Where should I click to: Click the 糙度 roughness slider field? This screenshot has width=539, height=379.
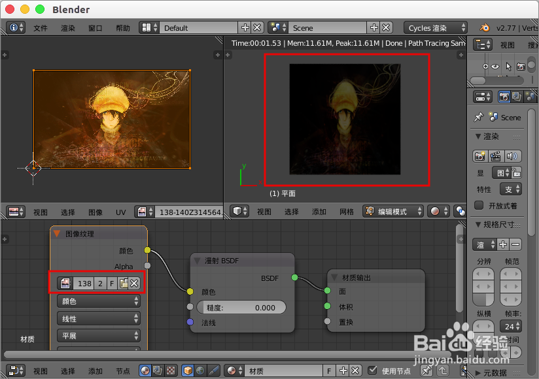(x=241, y=307)
